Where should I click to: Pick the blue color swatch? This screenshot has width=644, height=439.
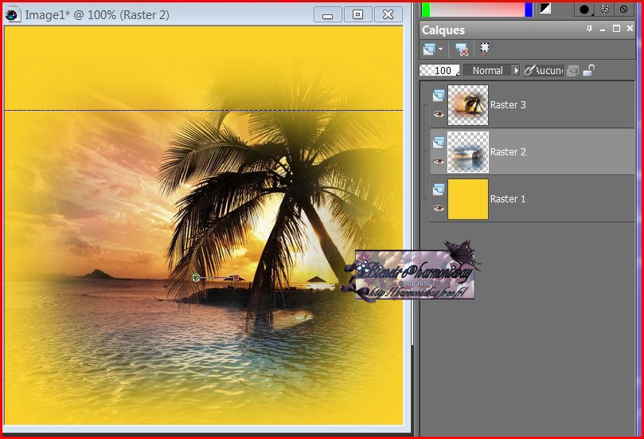pos(529,10)
